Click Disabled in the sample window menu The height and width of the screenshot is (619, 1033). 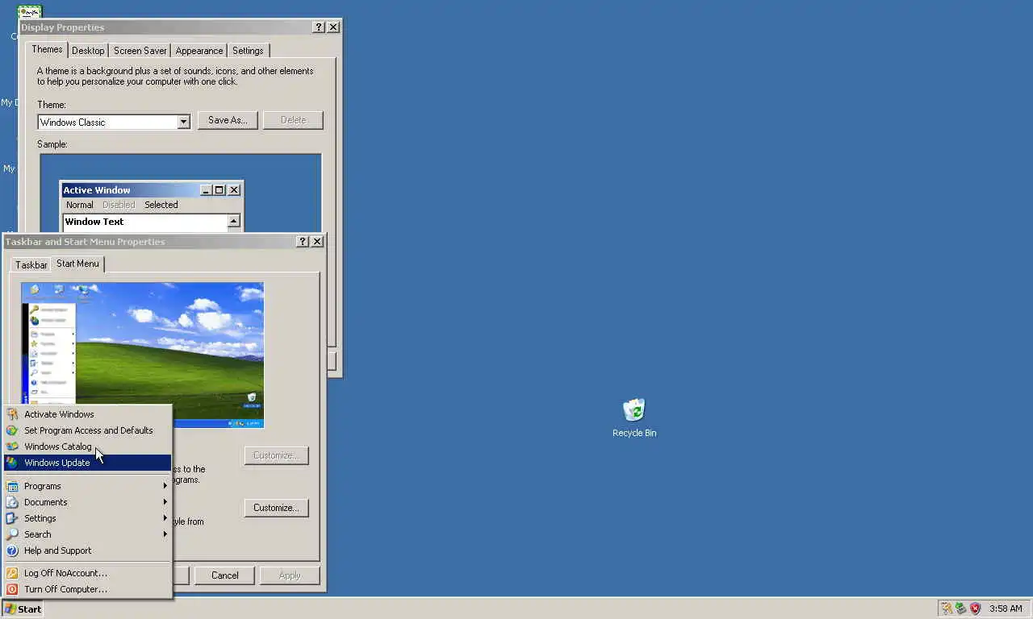pos(119,205)
